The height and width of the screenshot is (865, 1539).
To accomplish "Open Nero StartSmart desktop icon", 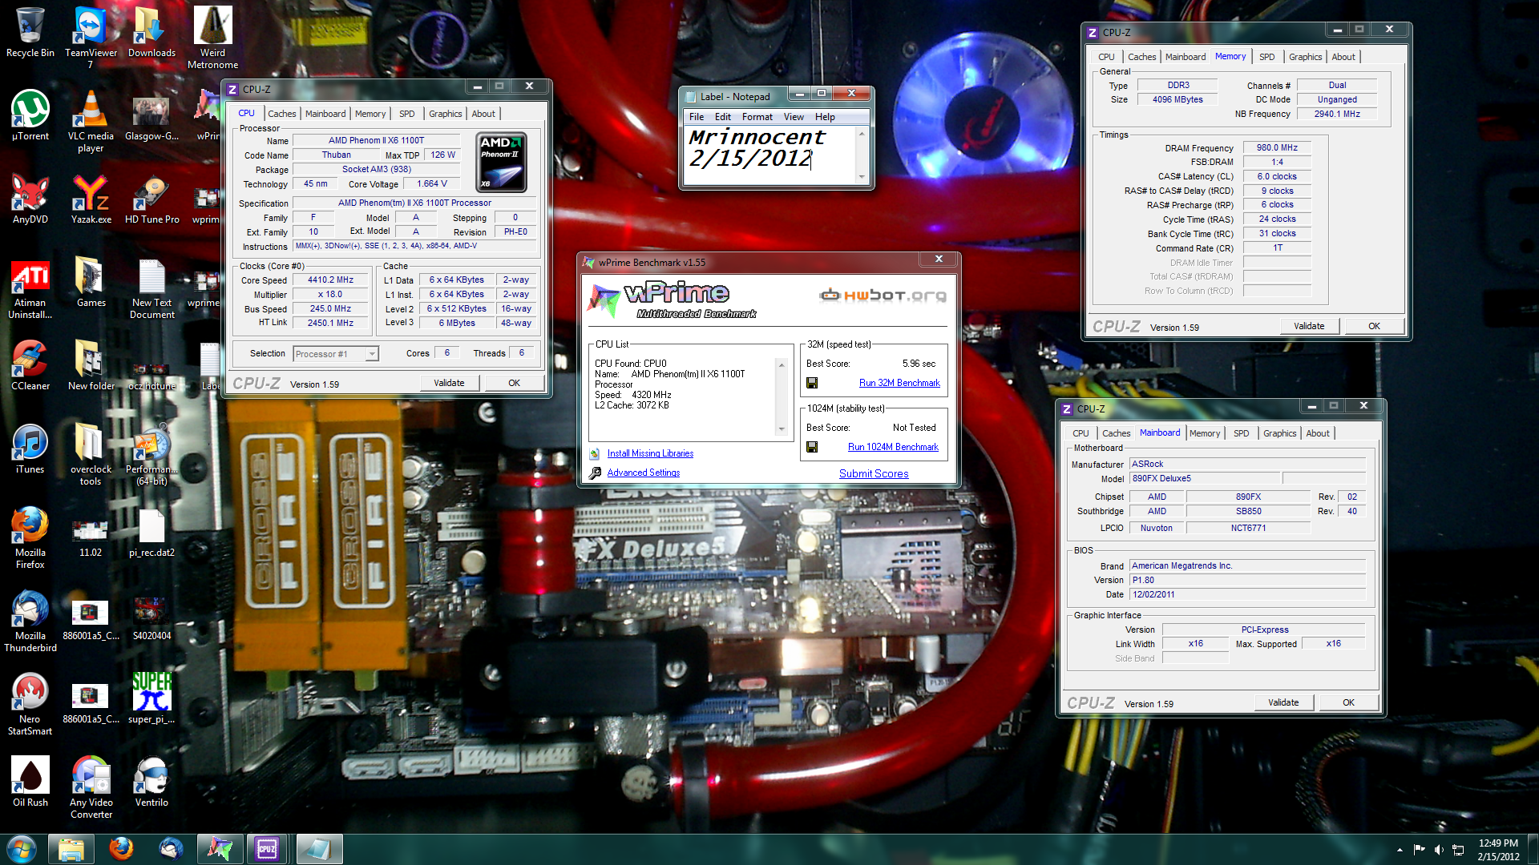I will [30, 704].
